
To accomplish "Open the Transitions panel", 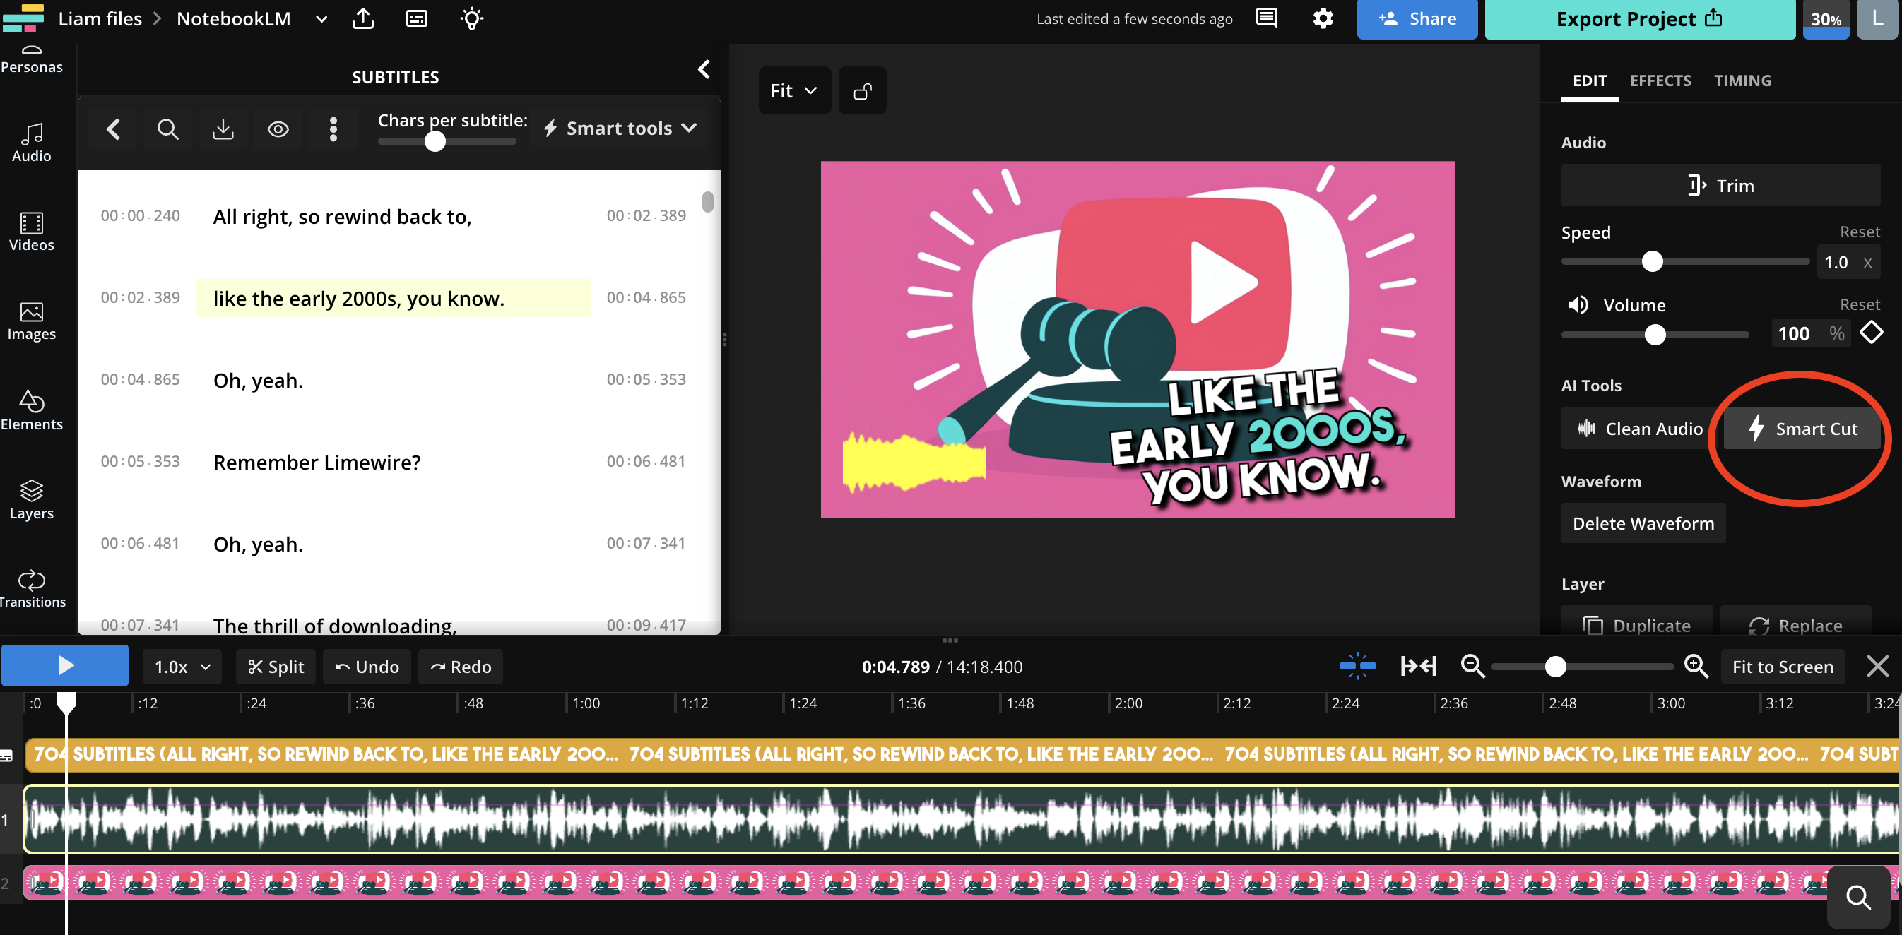I will (33, 587).
